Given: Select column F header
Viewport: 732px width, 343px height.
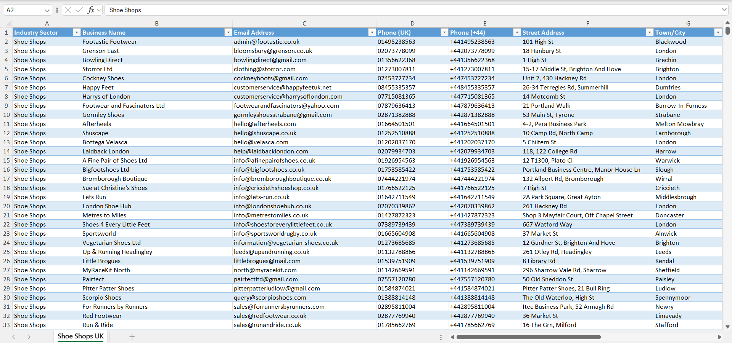Looking at the screenshot, I should [x=587, y=24].
